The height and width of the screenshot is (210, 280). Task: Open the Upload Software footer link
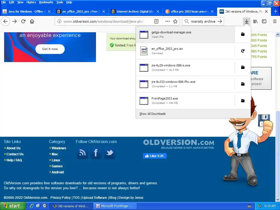click(94, 198)
